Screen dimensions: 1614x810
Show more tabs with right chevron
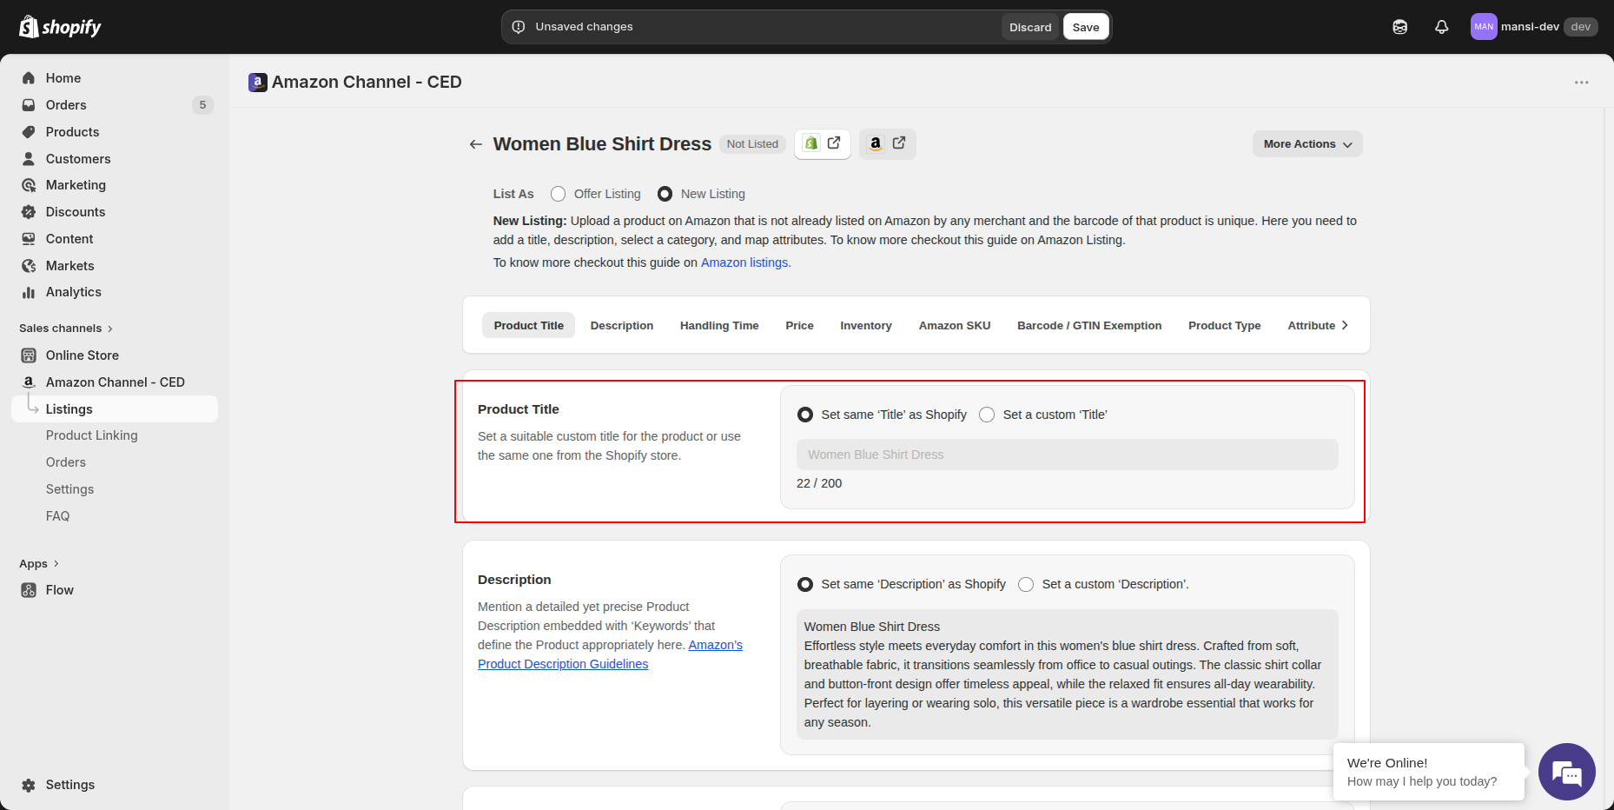(x=1345, y=325)
